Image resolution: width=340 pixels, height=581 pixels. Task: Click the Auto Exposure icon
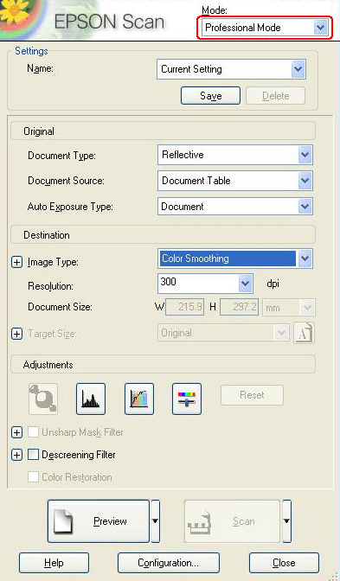tap(43, 399)
